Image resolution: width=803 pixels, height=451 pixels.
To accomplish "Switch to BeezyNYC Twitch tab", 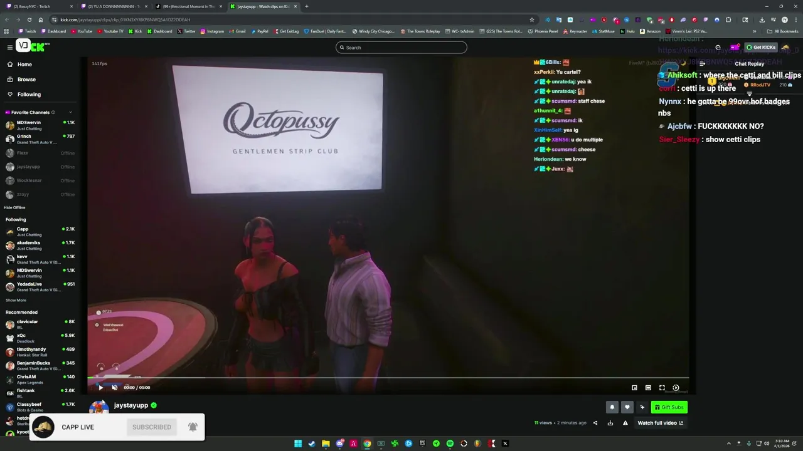I will click(x=39, y=6).
